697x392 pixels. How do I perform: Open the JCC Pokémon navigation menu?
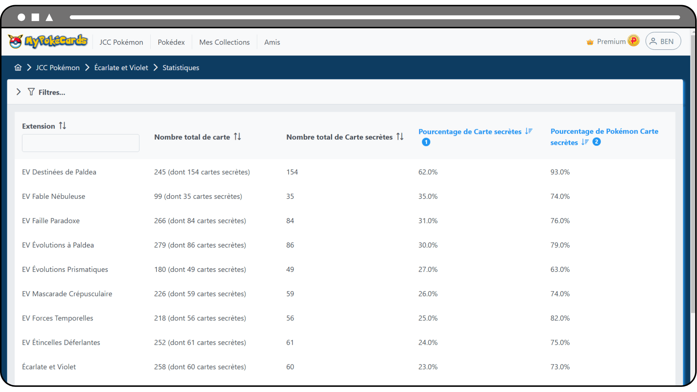point(121,42)
